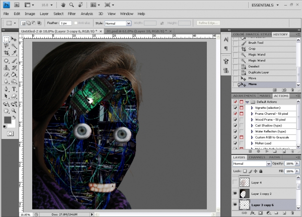
Task: Open Opacity slider arrow
Action: click(297, 164)
